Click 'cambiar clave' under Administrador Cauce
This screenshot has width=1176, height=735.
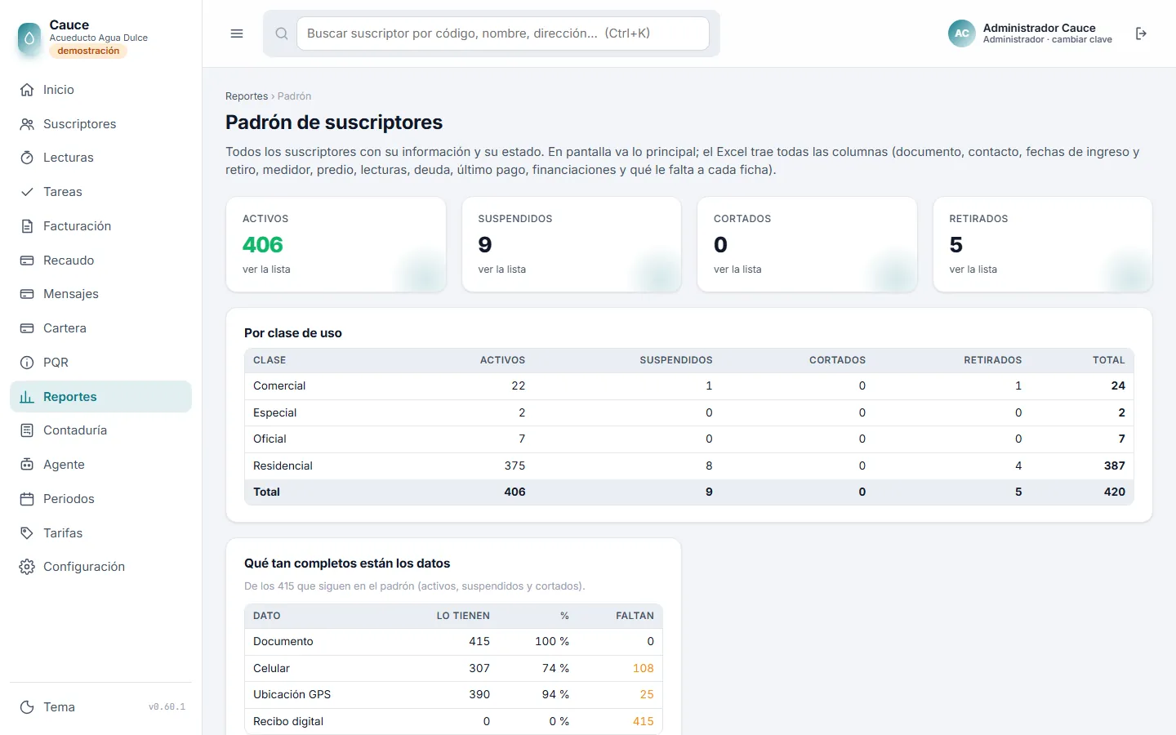click(x=1082, y=39)
